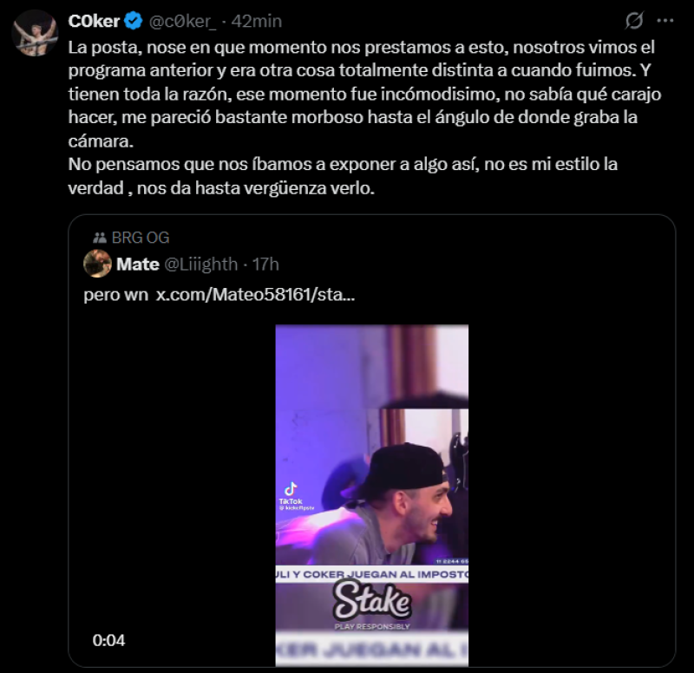Open the C0ker display name link

coord(93,21)
